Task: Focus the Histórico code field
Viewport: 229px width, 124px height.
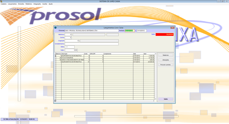Action: point(68,35)
